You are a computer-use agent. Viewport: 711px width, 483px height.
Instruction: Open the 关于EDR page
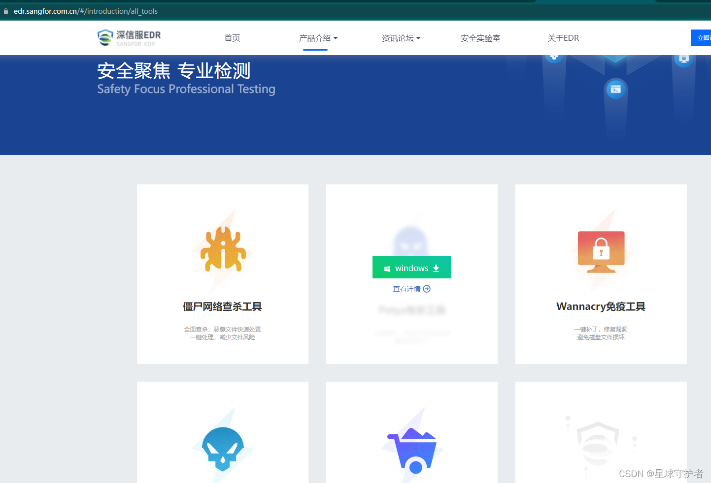(563, 38)
